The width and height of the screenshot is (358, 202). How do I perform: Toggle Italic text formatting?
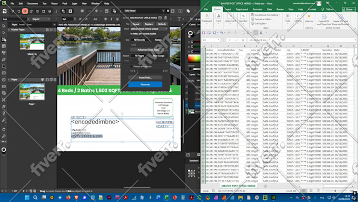coord(111,19)
